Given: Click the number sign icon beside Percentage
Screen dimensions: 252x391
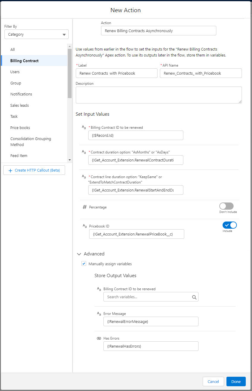Looking at the screenshot, I should 84,207.
